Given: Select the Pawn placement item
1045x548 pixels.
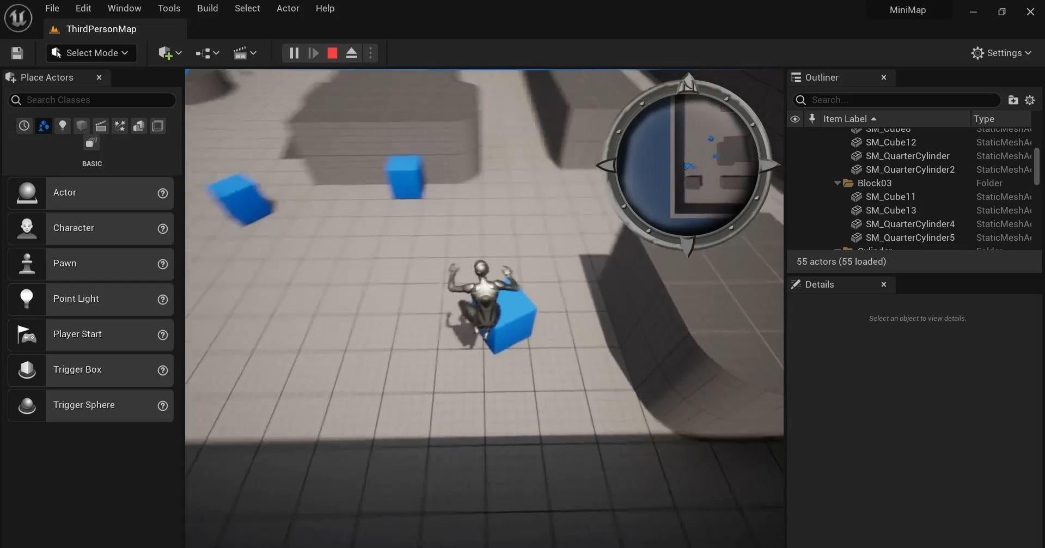Looking at the screenshot, I should pos(90,264).
